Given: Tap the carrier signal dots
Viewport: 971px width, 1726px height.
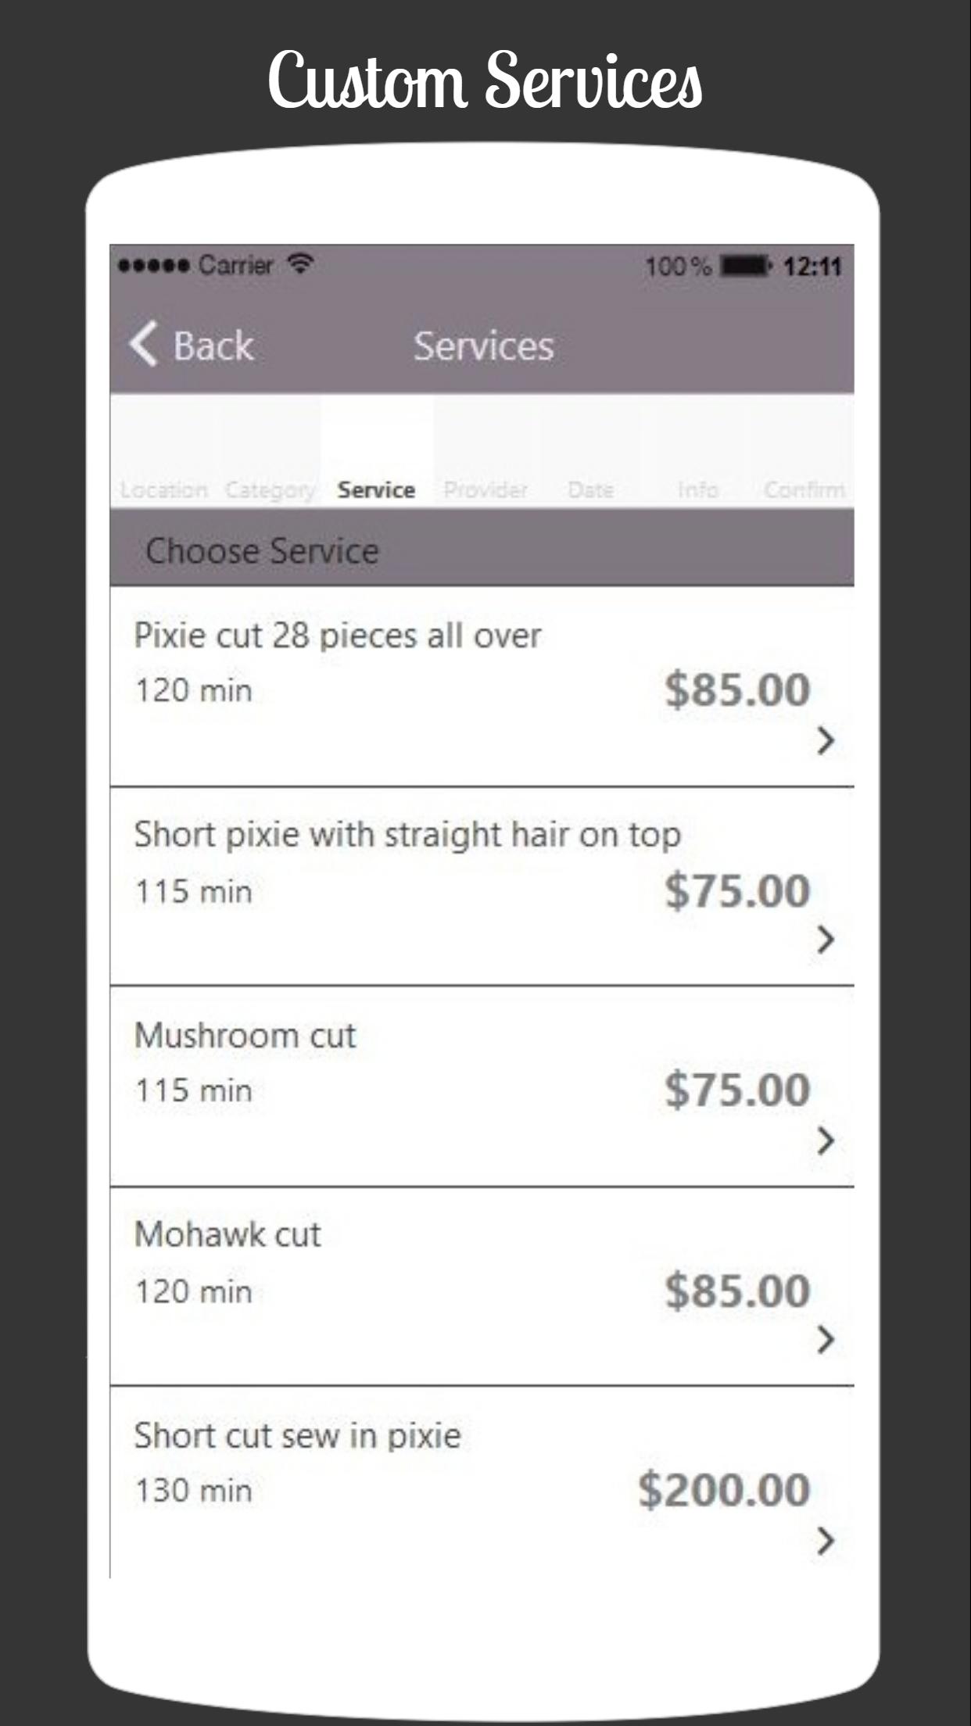Looking at the screenshot, I should (x=153, y=266).
